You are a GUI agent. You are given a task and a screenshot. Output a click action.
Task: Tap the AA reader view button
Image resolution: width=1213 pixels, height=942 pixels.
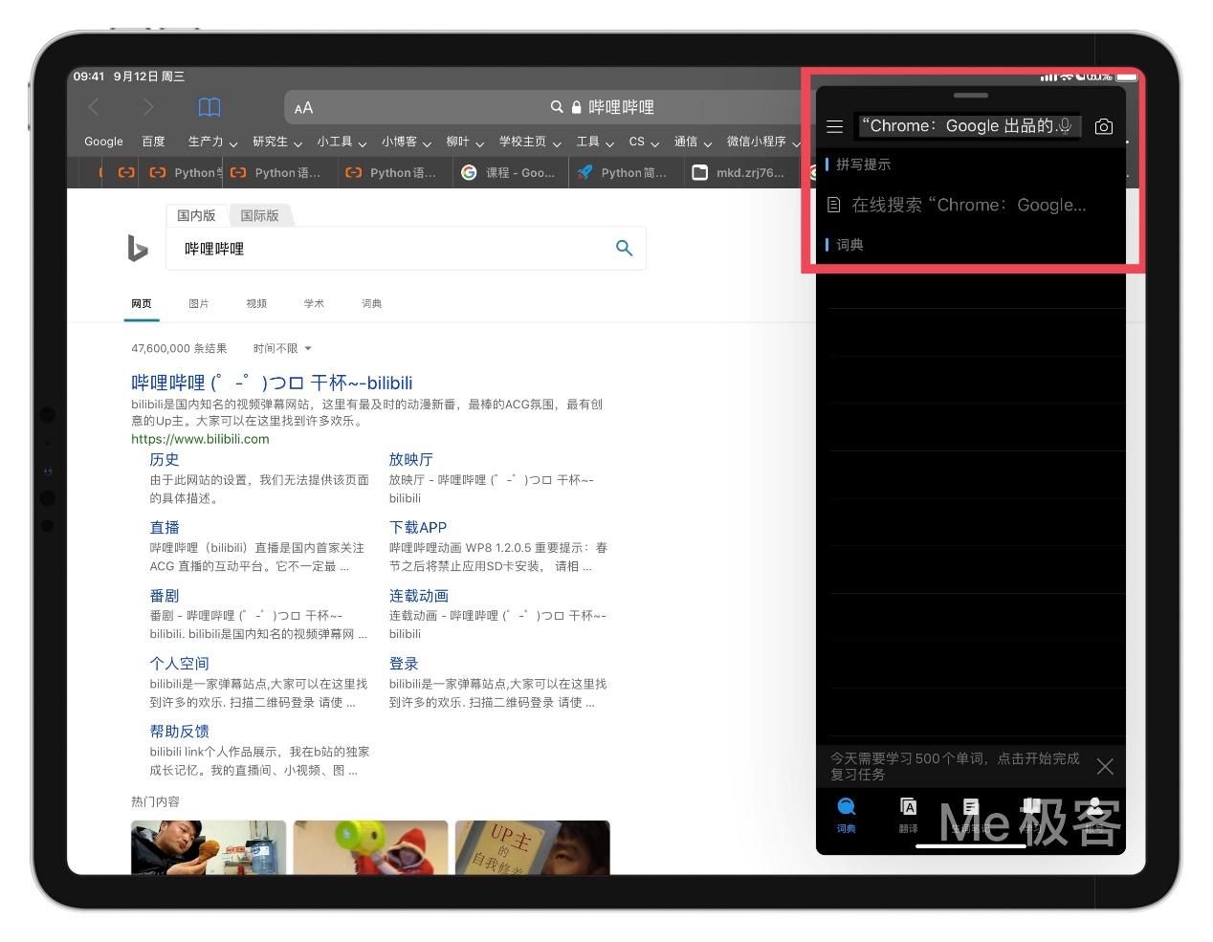303,108
